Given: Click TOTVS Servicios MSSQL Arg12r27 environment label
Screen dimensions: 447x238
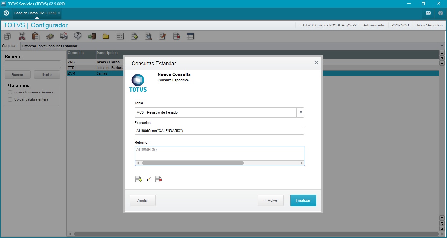Looking at the screenshot, I should pyautogui.click(x=329, y=25).
